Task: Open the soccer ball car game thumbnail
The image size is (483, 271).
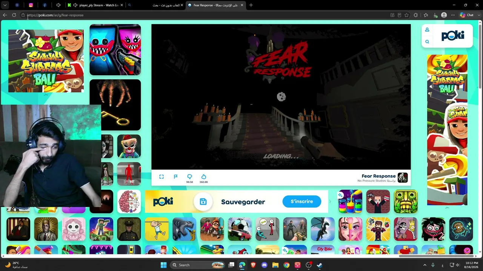Action: click(240, 229)
